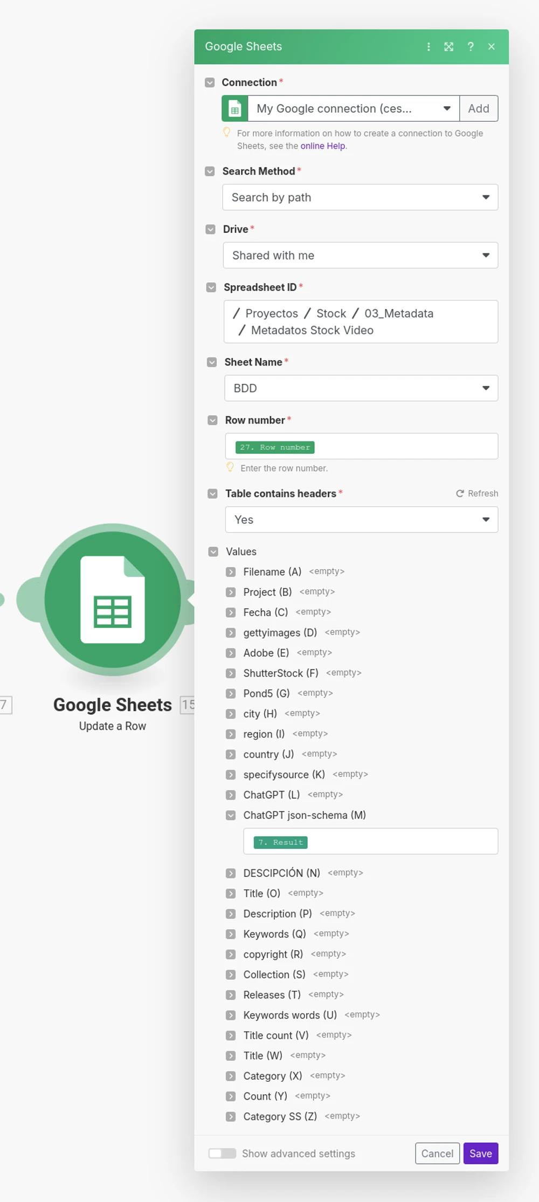Open the BDD sheet name dropdown
Viewport: 539px width, 1202px height.
point(361,389)
